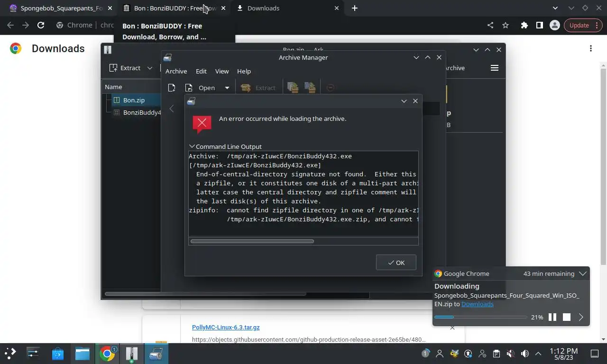Open the Downloads page three-dot menu
The image size is (607, 364).
tap(590, 48)
